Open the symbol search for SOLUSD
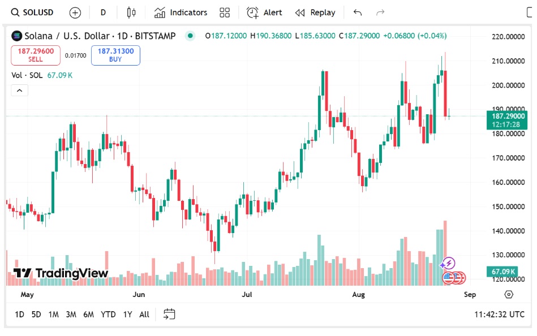537x336 pixels. click(32, 12)
